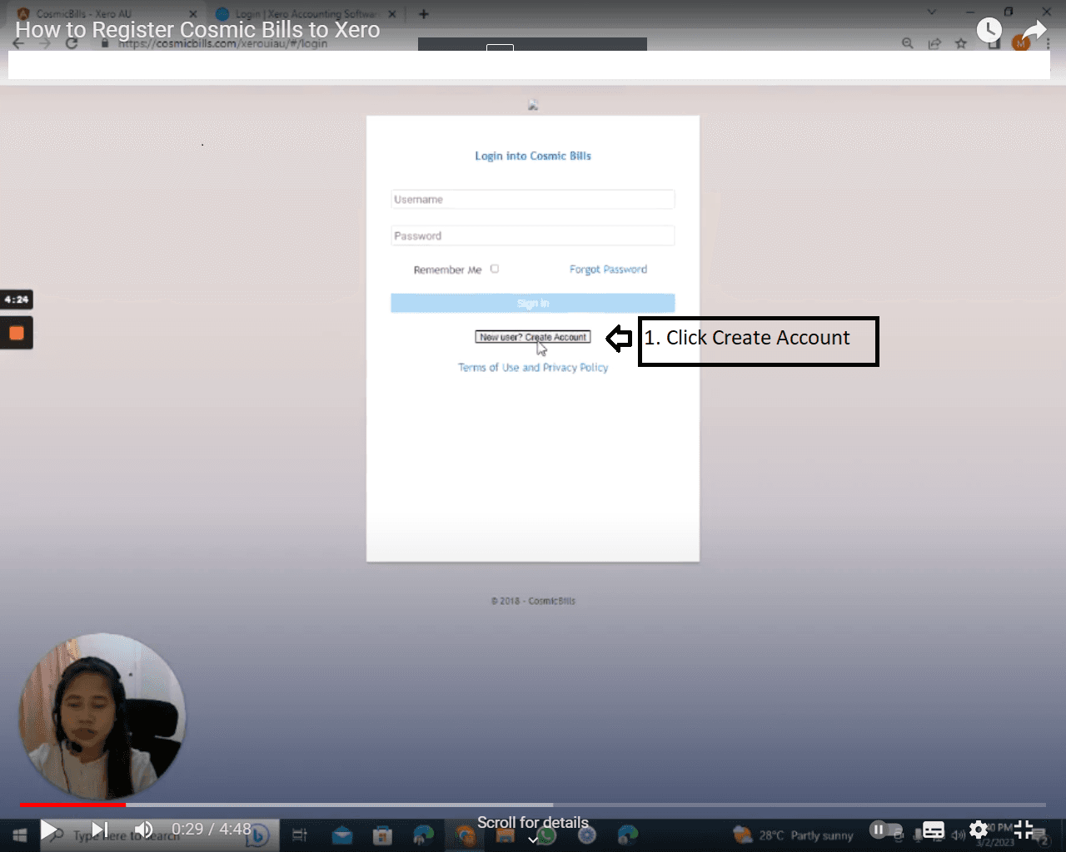Share the video using arrow icon
The height and width of the screenshot is (852, 1066).
(x=1034, y=30)
